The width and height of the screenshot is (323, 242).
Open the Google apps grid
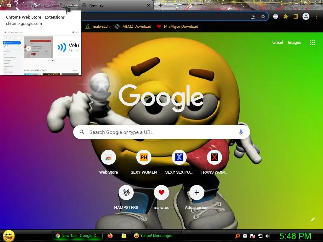(312, 43)
